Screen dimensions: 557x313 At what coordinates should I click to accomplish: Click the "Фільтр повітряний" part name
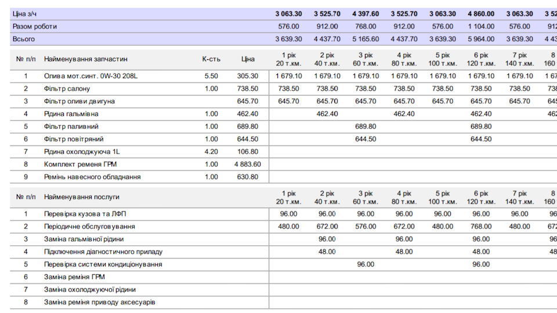coord(74,139)
